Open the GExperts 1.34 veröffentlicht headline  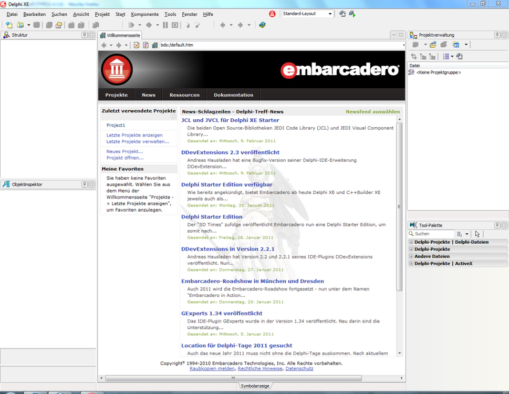(222, 313)
